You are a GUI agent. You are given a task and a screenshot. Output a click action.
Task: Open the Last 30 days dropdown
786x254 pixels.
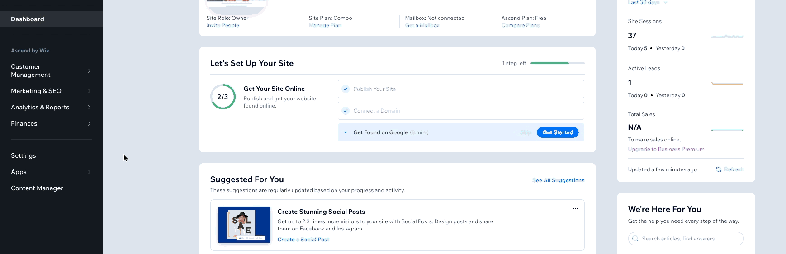click(x=647, y=2)
